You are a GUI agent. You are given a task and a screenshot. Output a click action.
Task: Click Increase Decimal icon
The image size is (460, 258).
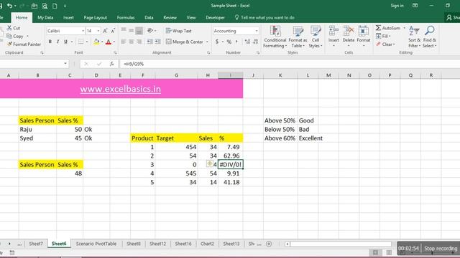pos(247,42)
